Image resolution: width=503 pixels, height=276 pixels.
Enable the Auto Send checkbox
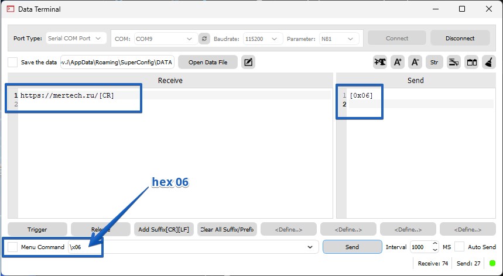tap(460, 247)
